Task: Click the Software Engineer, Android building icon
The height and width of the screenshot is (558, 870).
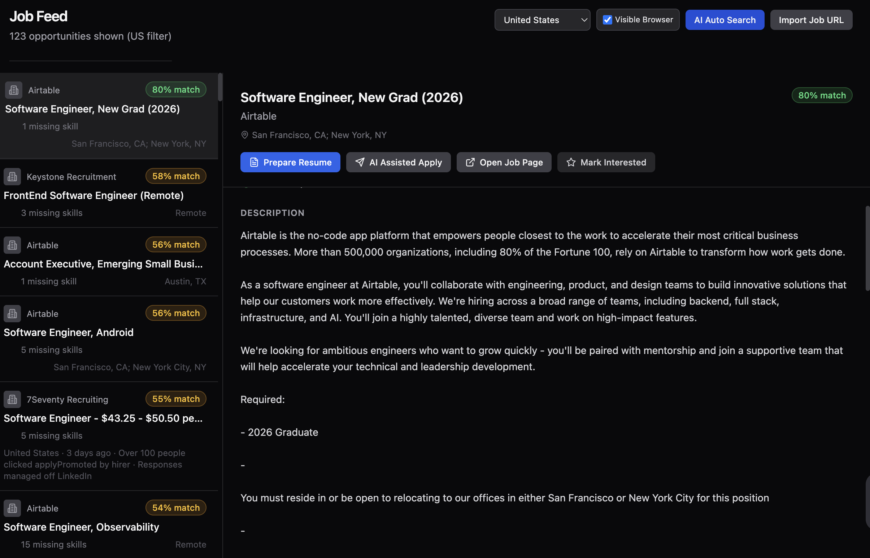Action: click(12, 313)
